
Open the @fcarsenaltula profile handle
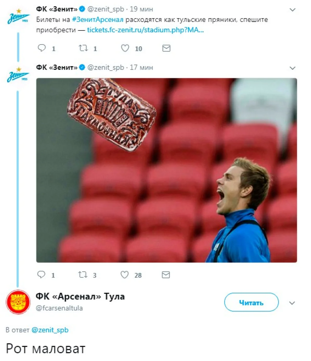tap(59, 308)
